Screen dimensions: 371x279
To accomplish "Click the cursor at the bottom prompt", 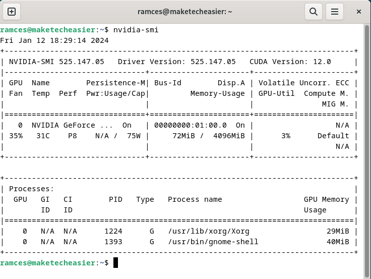I will 115,263.
